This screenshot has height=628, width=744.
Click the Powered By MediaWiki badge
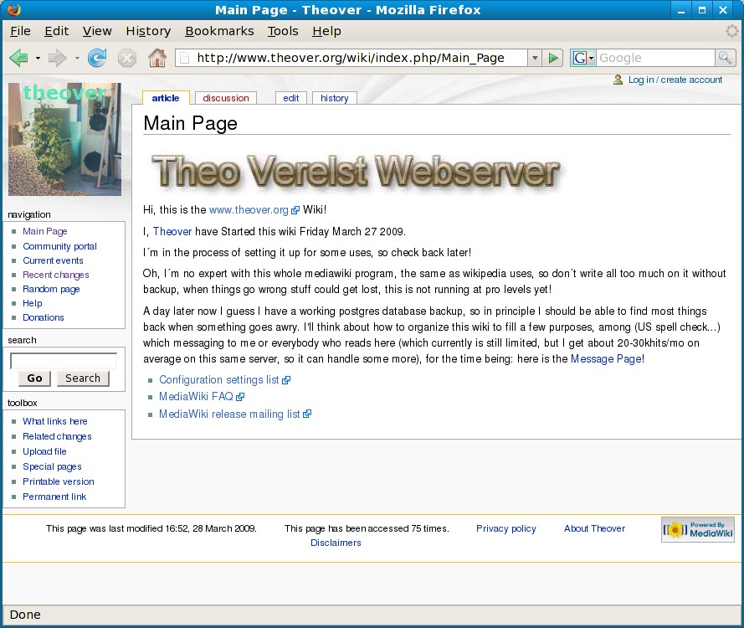click(697, 529)
